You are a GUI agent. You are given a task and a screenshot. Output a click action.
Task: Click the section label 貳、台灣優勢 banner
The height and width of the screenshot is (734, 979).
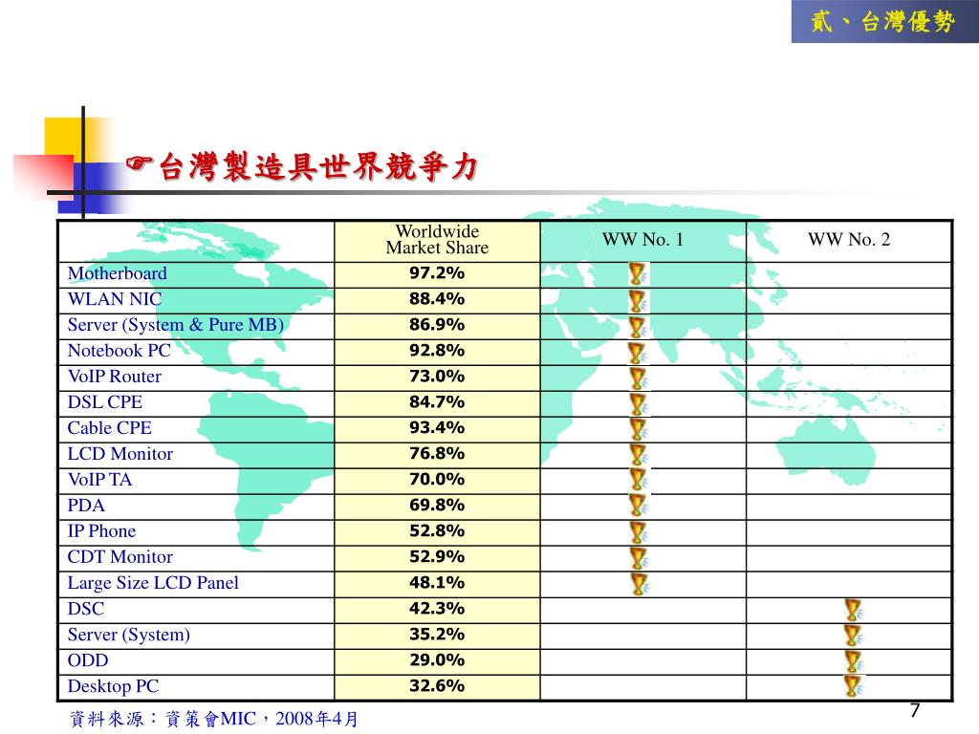coord(884,21)
